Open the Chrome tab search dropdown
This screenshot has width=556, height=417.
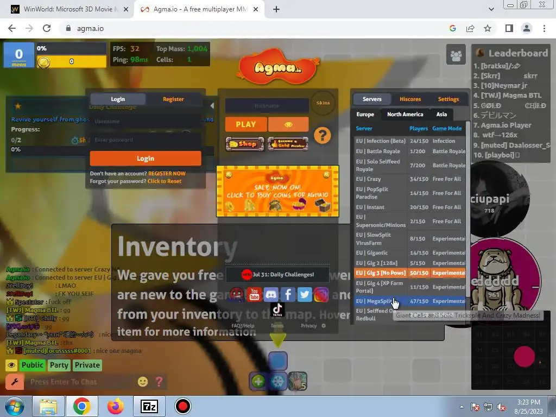(491, 9)
